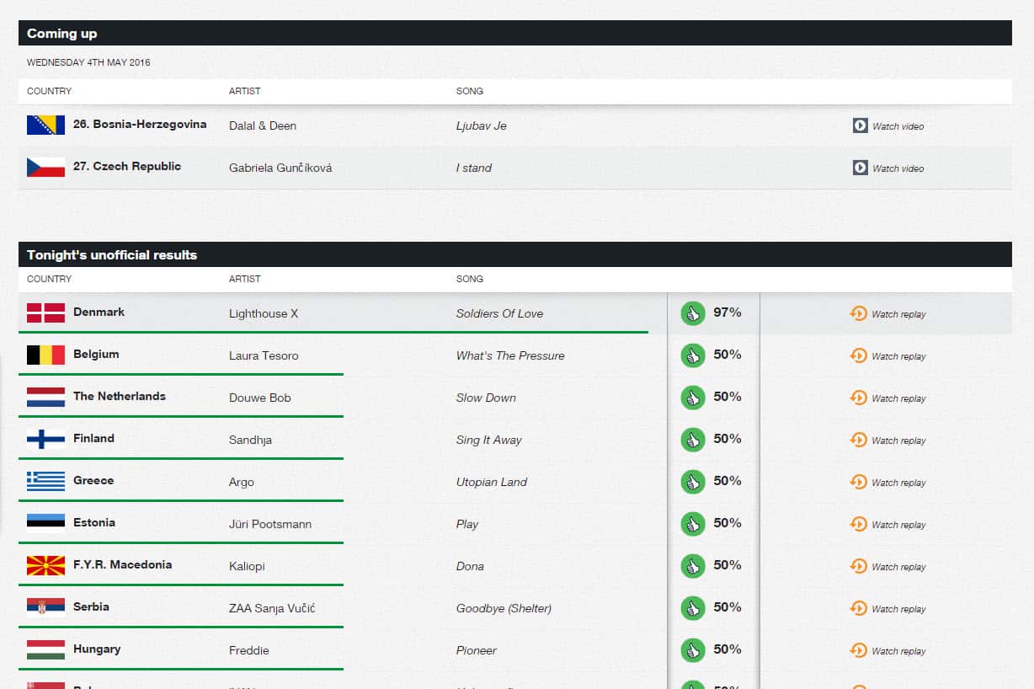Open Watch replay link for Serbia

click(x=898, y=609)
